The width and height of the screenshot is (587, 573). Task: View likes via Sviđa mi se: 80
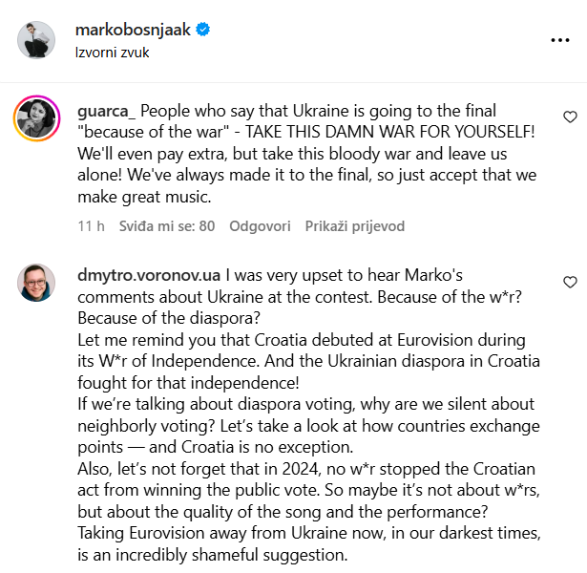tap(167, 226)
